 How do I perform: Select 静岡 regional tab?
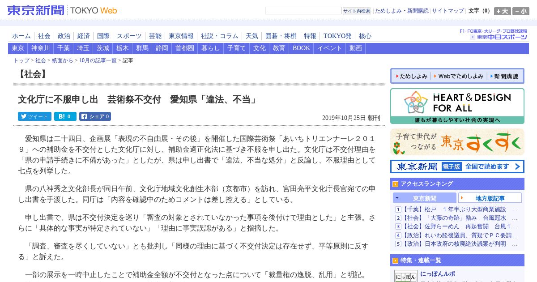point(162,48)
